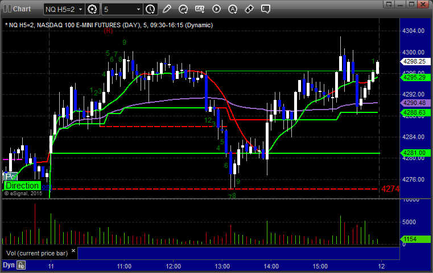
Task: Click the 5000 volume axis label
Action: [x=409, y=222]
